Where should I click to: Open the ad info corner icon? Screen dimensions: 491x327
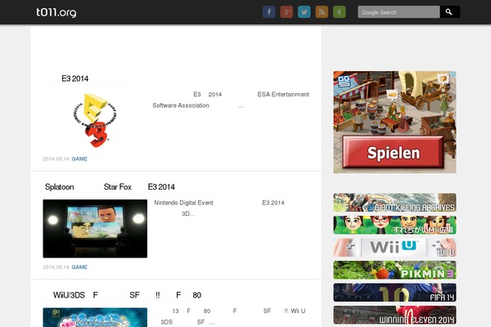[453, 74]
